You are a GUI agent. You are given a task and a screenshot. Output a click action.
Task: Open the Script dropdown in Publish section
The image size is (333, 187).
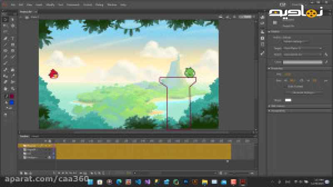click(x=303, y=55)
